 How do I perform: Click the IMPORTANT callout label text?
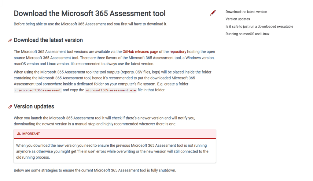31,134
